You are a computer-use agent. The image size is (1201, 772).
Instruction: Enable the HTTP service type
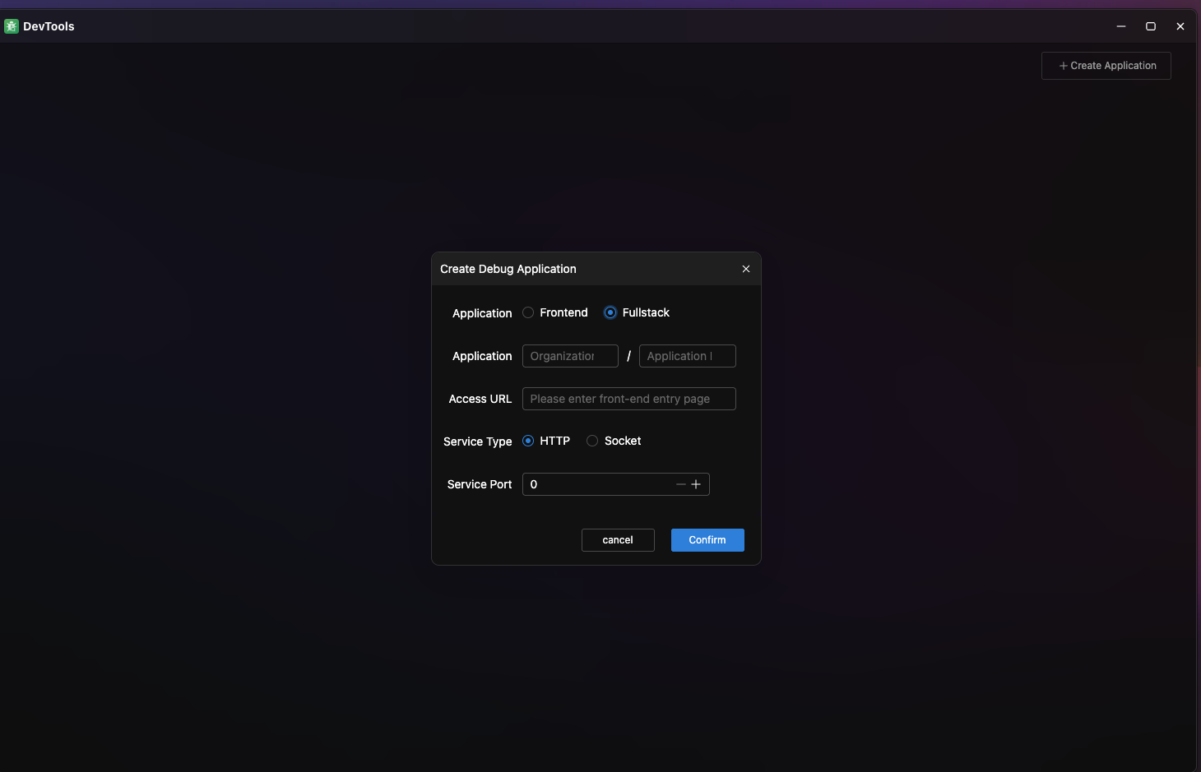click(x=529, y=441)
